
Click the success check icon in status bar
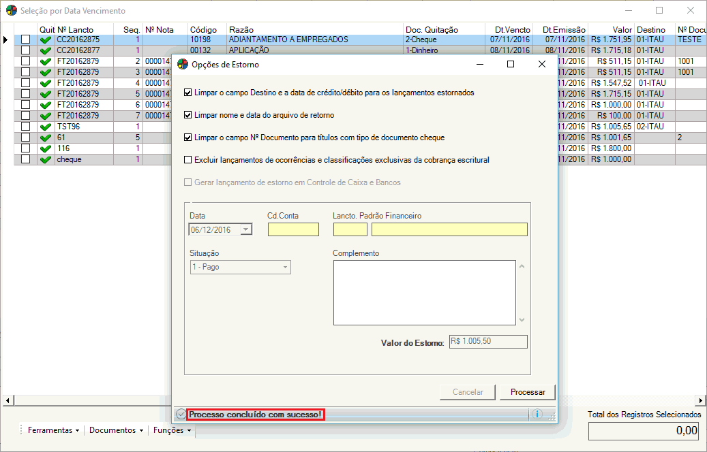(x=181, y=414)
